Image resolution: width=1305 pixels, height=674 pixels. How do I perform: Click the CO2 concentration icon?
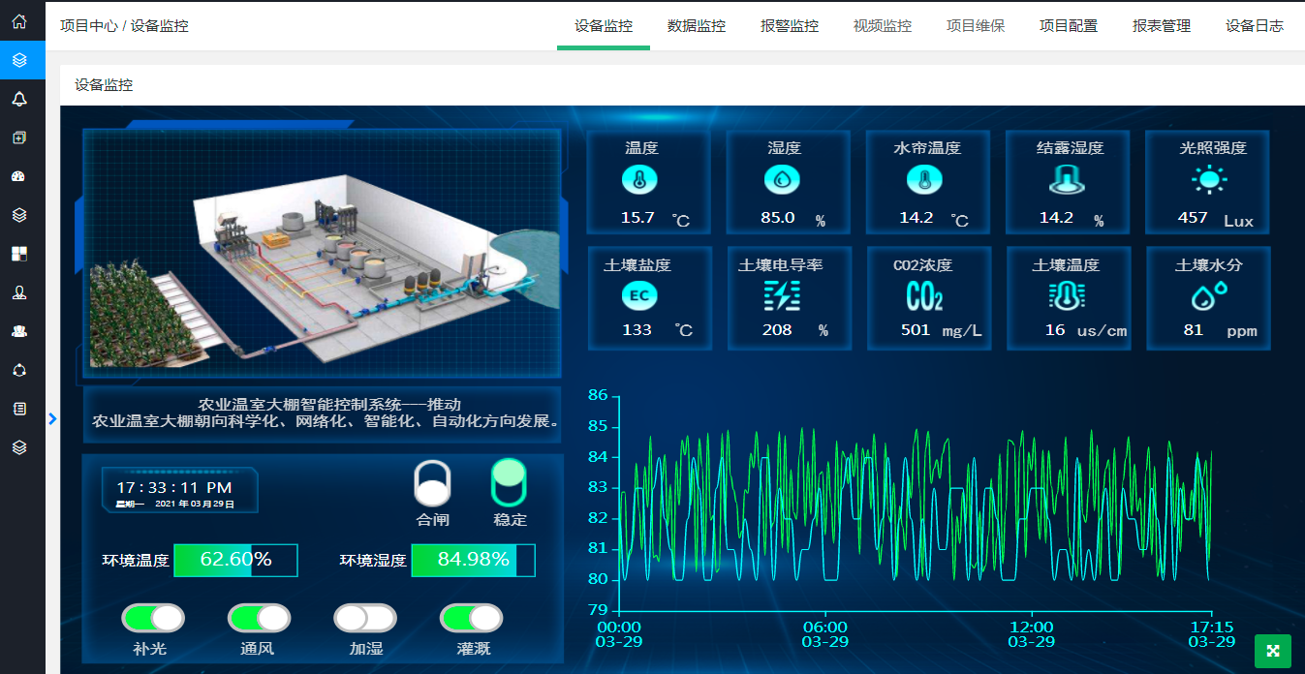coord(924,294)
